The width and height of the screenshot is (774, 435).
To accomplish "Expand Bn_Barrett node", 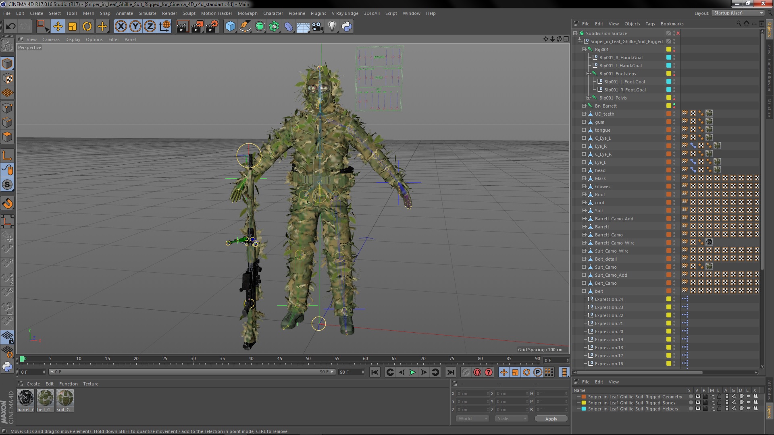I will (x=584, y=106).
